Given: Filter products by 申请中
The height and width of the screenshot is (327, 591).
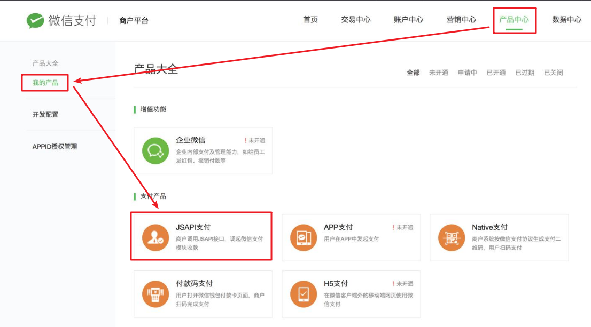Looking at the screenshot, I should tap(468, 73).
